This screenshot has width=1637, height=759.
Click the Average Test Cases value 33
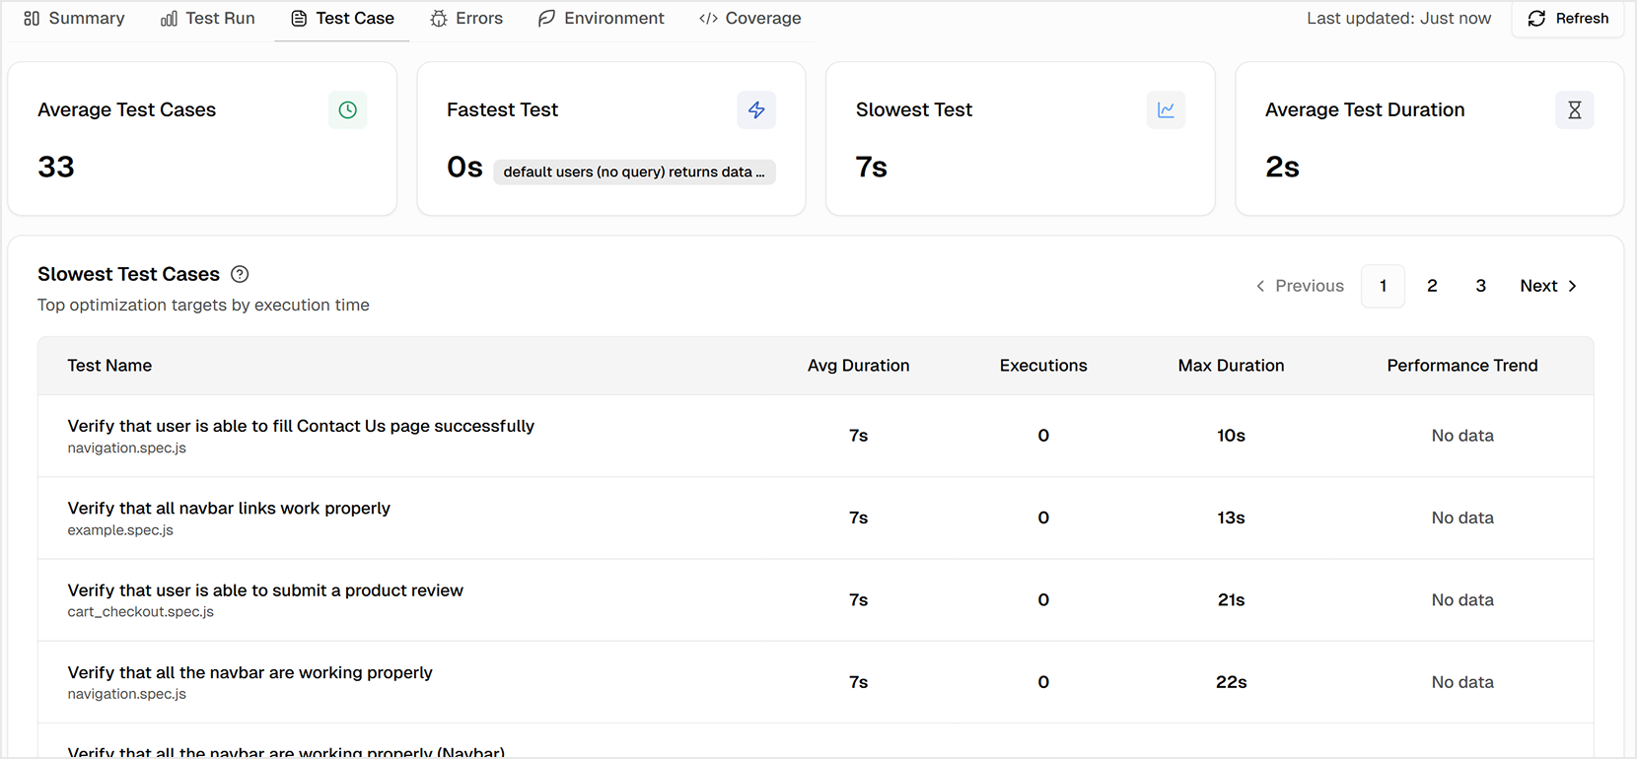coord(56,167)
